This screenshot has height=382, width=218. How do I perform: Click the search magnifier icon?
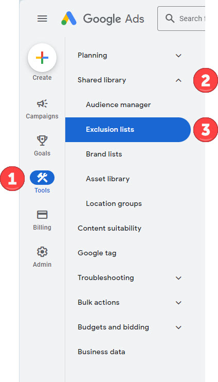170,19
